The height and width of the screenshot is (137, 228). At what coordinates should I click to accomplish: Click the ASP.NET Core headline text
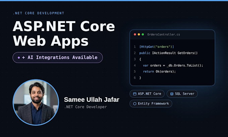coord(64,26)
